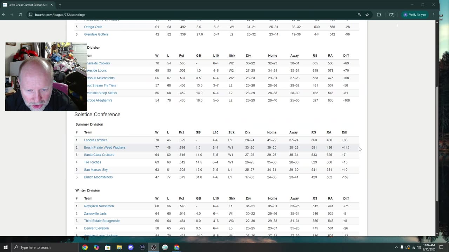Show hidden system tray icons

click(396, 247)
